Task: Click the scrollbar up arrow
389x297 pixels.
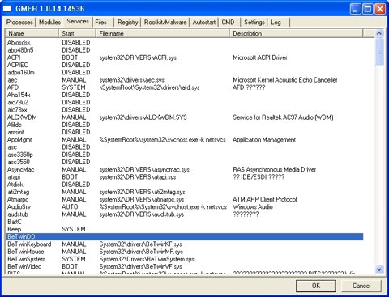Action: point(379,33)
